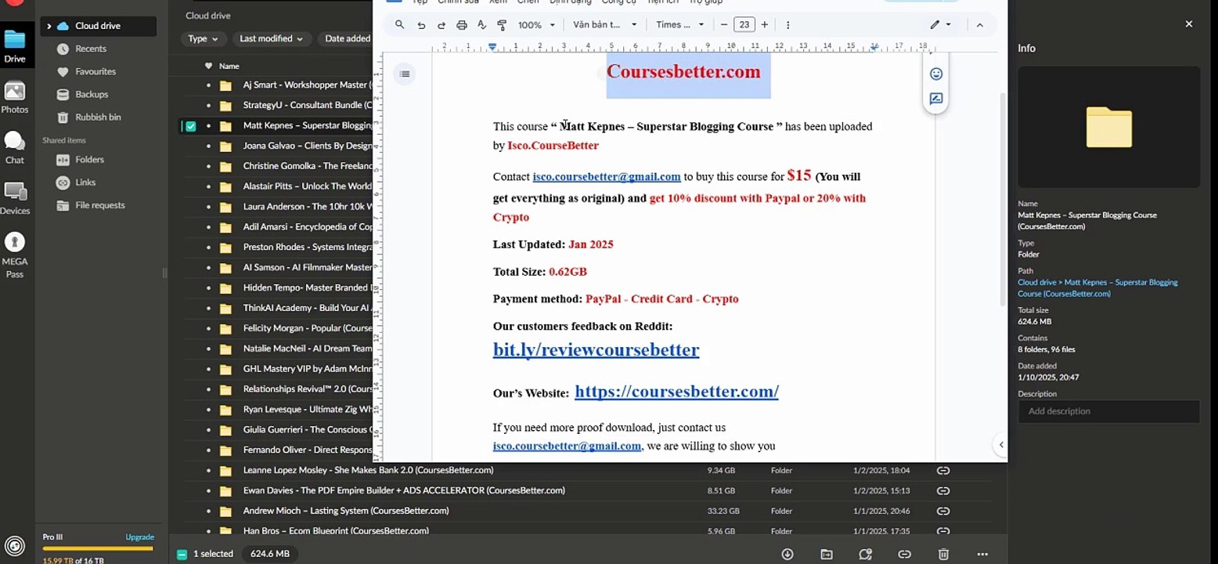The width and height of the screenshot is (1218, 564).
Task: Suggest an edit from the side margin
Action: tap(936, 99)
